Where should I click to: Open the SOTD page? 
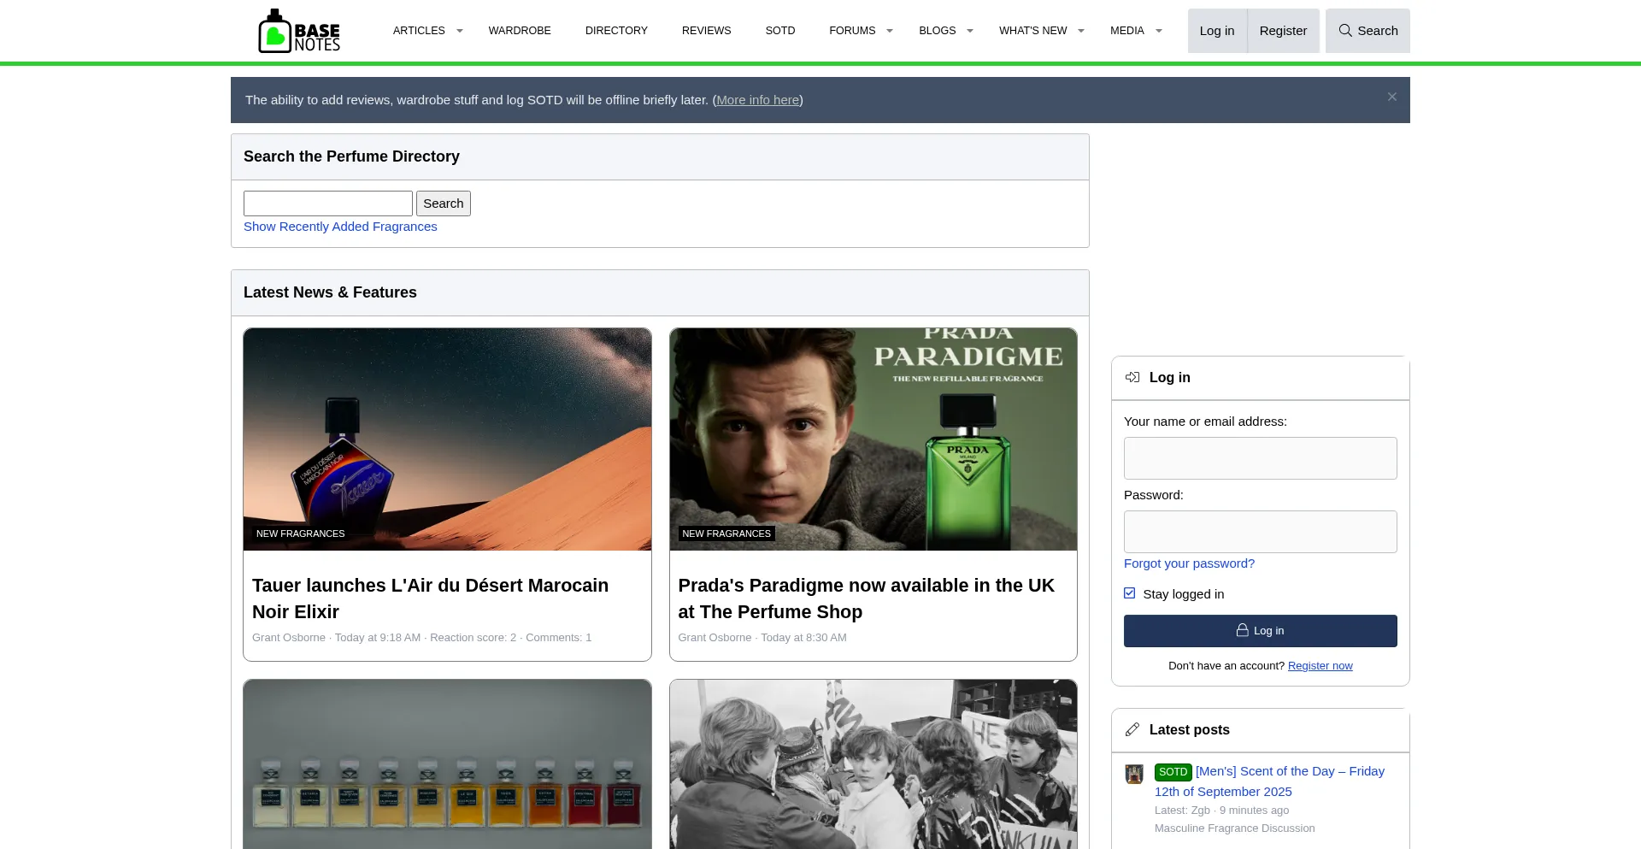click(x=780, y=31)
